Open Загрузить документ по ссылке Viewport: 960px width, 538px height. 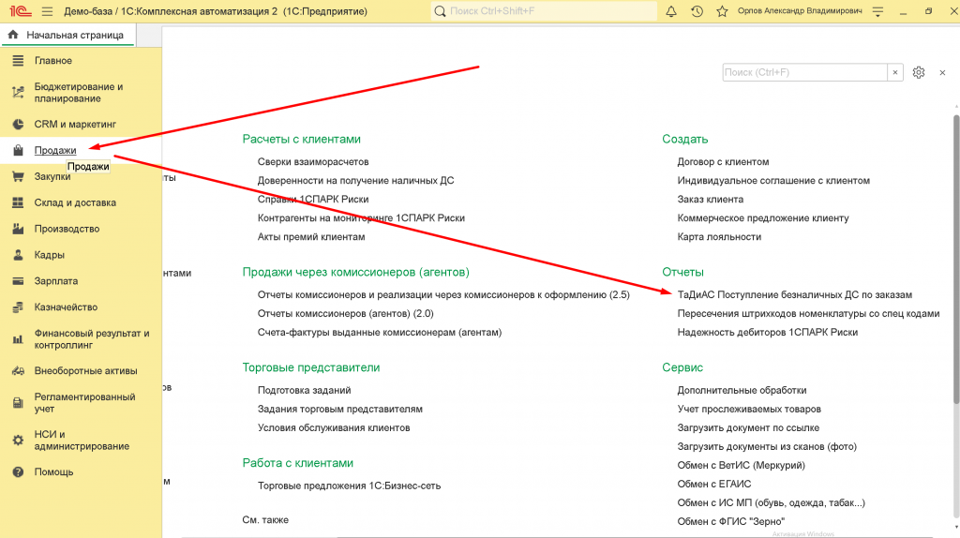748,427
